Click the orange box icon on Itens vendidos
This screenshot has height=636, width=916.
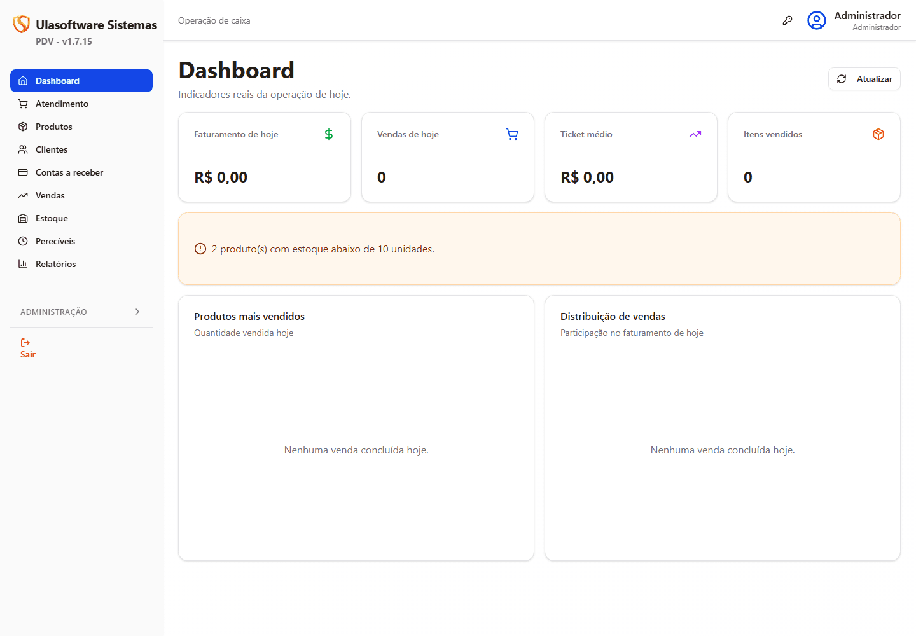pyautogui.click(x=878, y=134)
